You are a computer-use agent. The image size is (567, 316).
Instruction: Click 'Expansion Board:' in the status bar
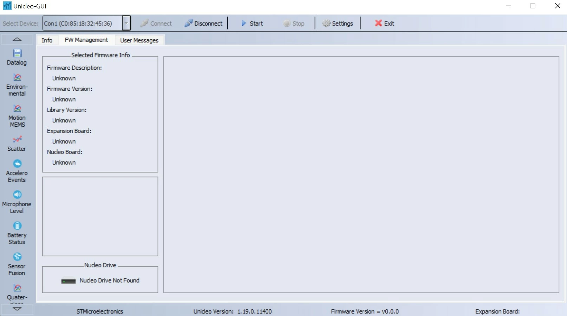(x=497, y=311)
